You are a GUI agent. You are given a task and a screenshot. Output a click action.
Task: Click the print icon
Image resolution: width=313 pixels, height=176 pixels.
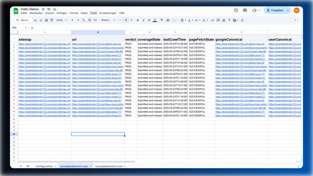pyautogui.click(x=46, y=20)
